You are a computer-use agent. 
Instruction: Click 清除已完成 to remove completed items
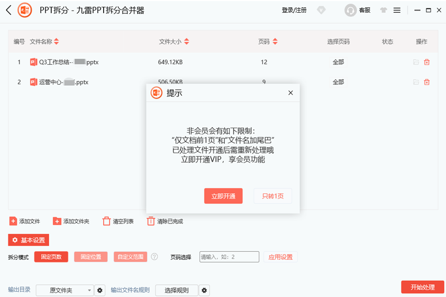[165, 221]
